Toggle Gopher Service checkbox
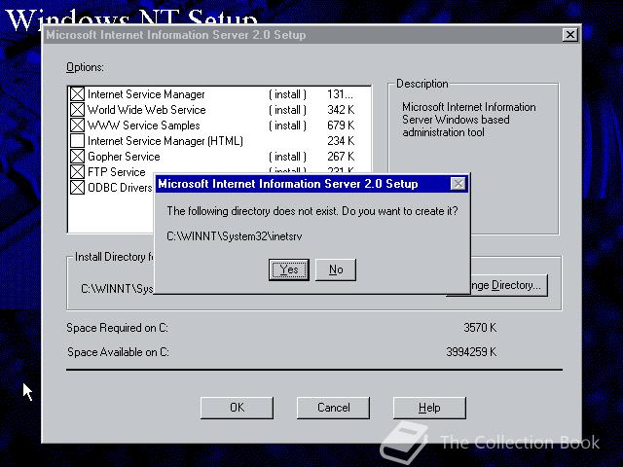Image resolution: width=623 pixels, height=467 pixels. 77,156
